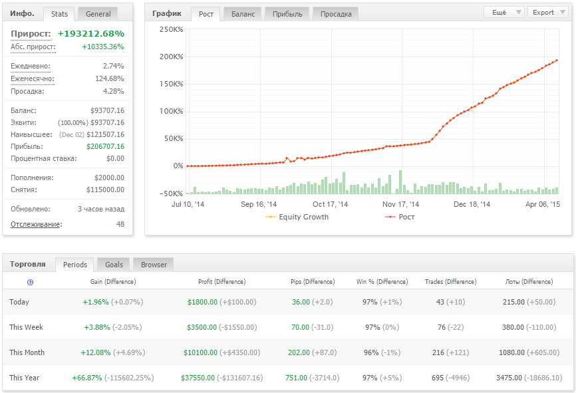The width and height of the screenshot is (576, 393).
Task: Click Today's profit $1800.00
Action: (x=202, y=303)
